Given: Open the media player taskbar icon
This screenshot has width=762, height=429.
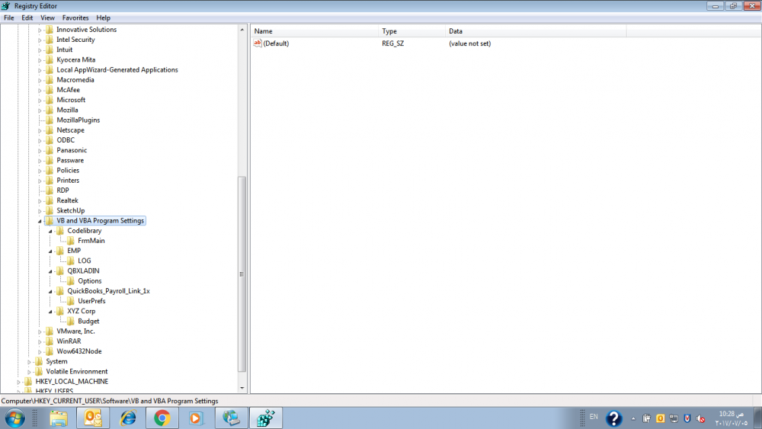Looking at the screenshot, I should click(195, 418).
